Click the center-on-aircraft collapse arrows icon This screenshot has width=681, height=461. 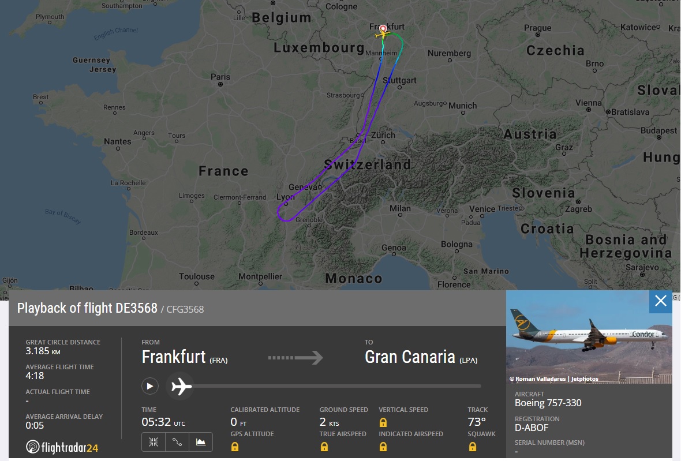(154, 442)
